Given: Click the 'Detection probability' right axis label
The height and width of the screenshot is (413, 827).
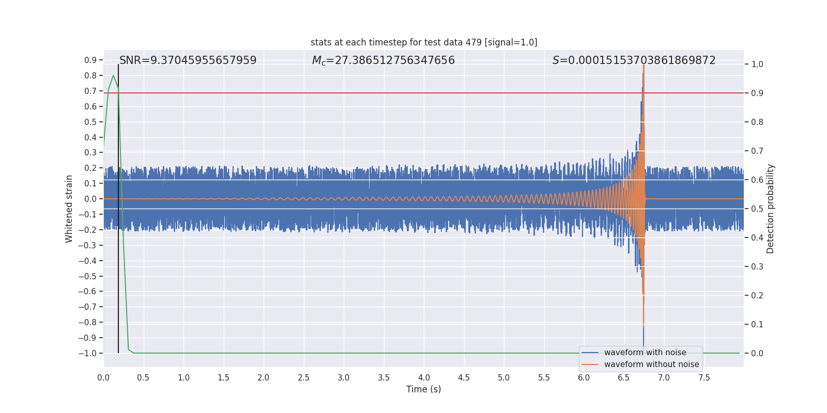Looking at the screenshot, I should 771,209.
